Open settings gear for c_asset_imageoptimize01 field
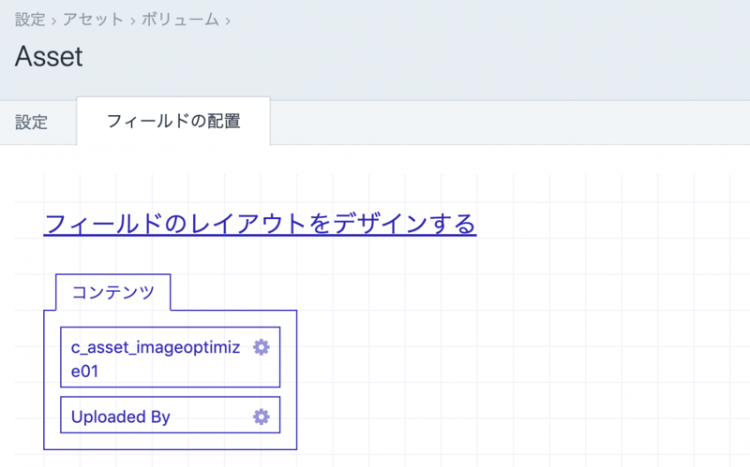The width and height of the screenshot is (750, 467). 262,347
